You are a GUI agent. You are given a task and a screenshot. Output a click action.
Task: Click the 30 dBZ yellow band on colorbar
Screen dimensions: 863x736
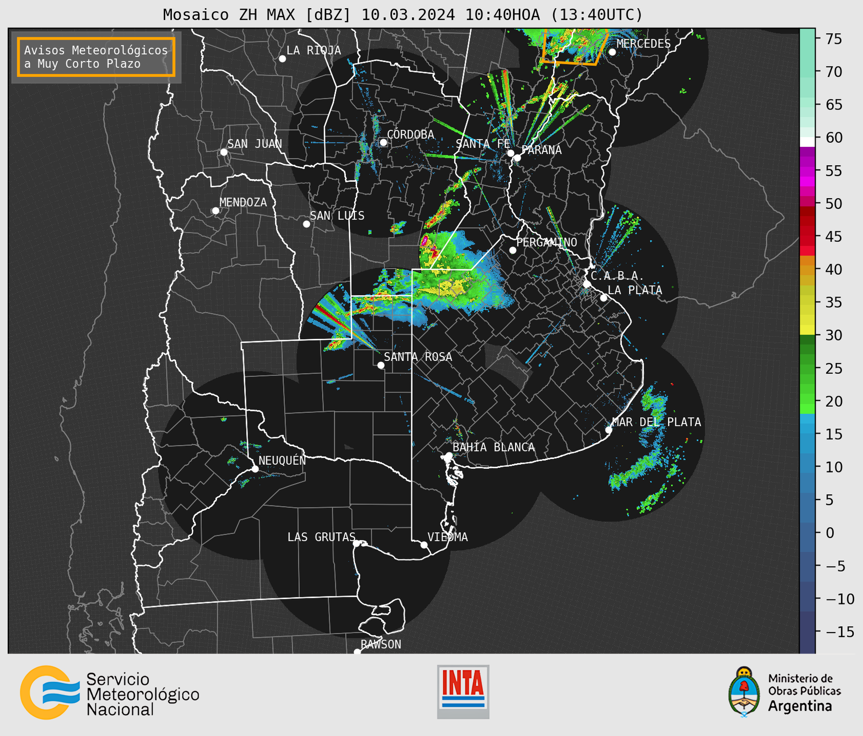(x=807, y=330)
